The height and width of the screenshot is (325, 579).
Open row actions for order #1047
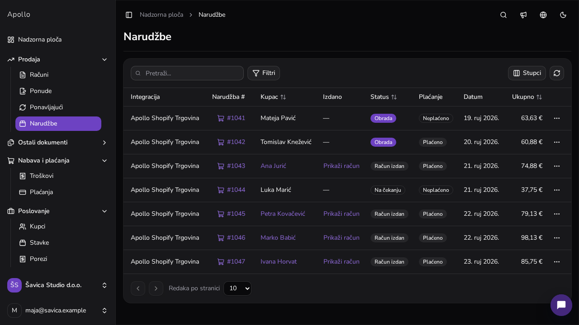(x=557, y=262)
